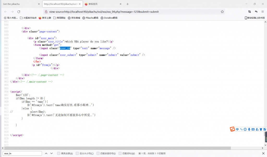Jump to the previous find match arrow

click(46, 153)
